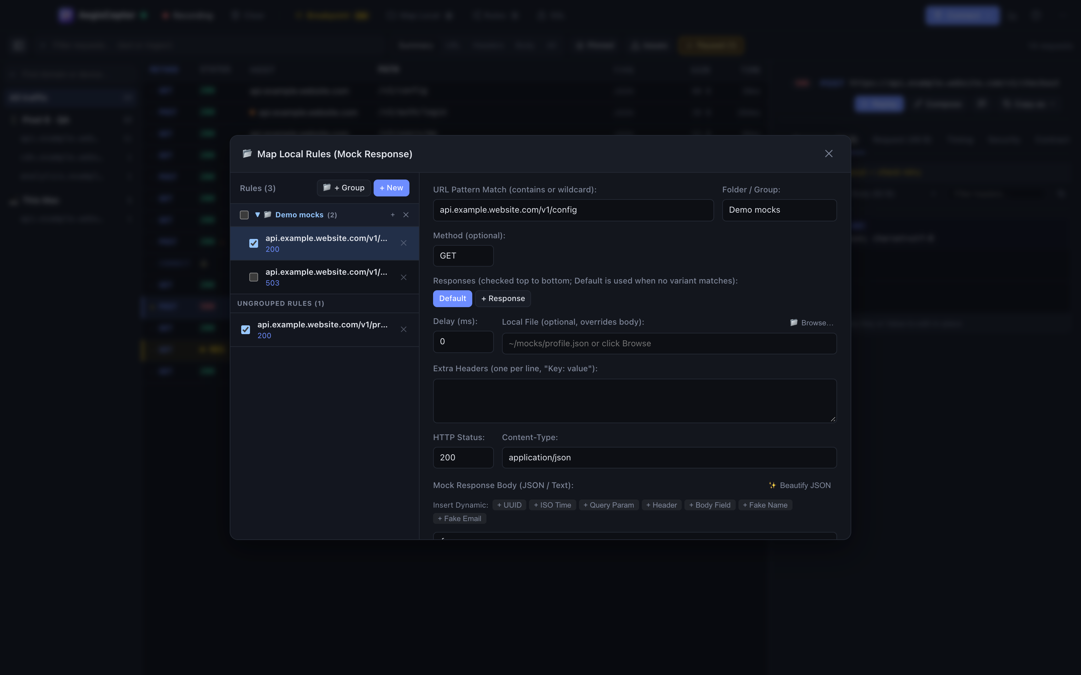The height and width of the screenshot is (675, 1081).
Task: Open the Method dropdown showing GET
Action: click(x=463, y=256)
